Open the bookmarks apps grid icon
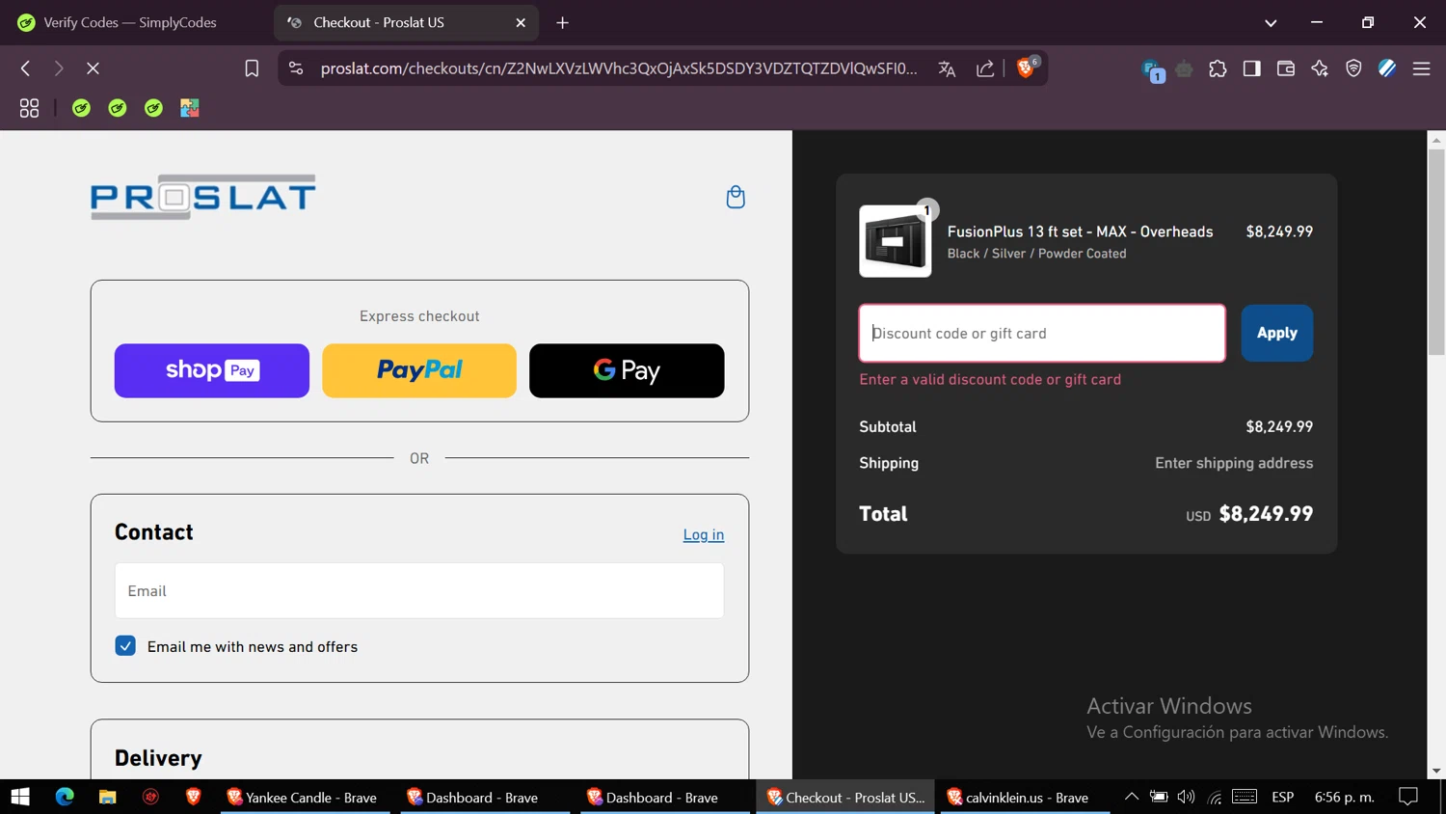This screenshot has height=814, width=1446. tap(29, 108)
